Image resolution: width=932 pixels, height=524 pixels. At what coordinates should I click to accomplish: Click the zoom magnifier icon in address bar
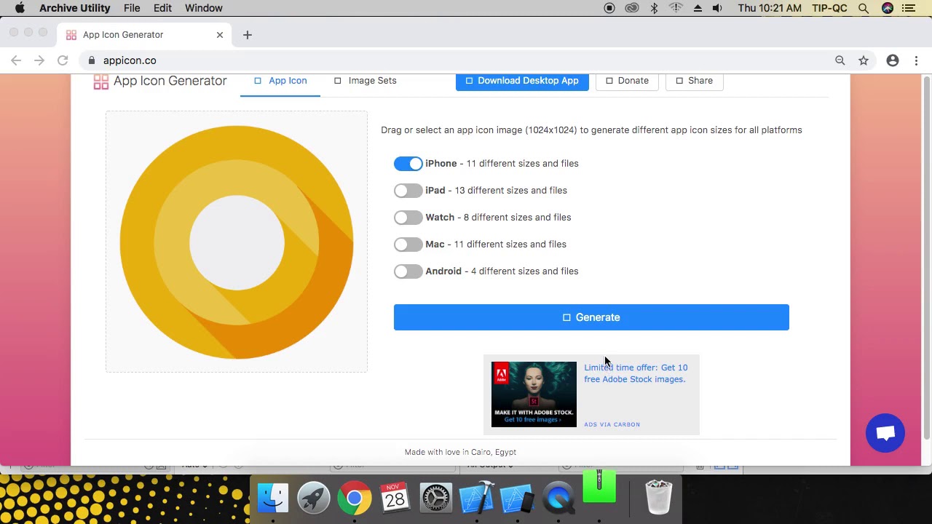[840, 60]
